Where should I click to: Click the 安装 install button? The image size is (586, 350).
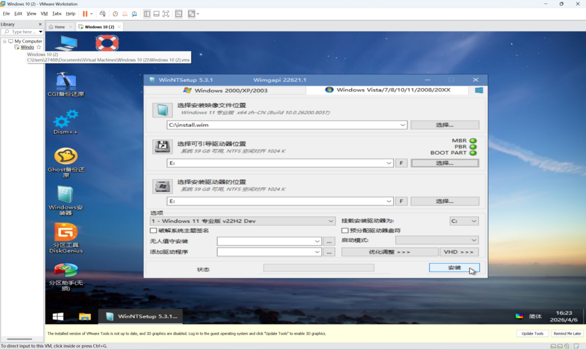[x=454, y=268]
